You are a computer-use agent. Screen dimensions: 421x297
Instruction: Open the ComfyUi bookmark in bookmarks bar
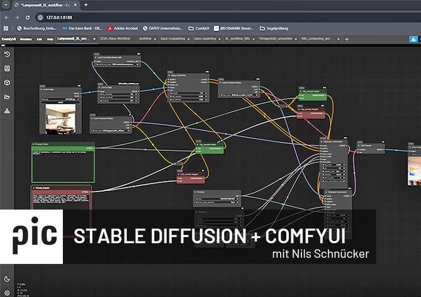coord(199,28)
